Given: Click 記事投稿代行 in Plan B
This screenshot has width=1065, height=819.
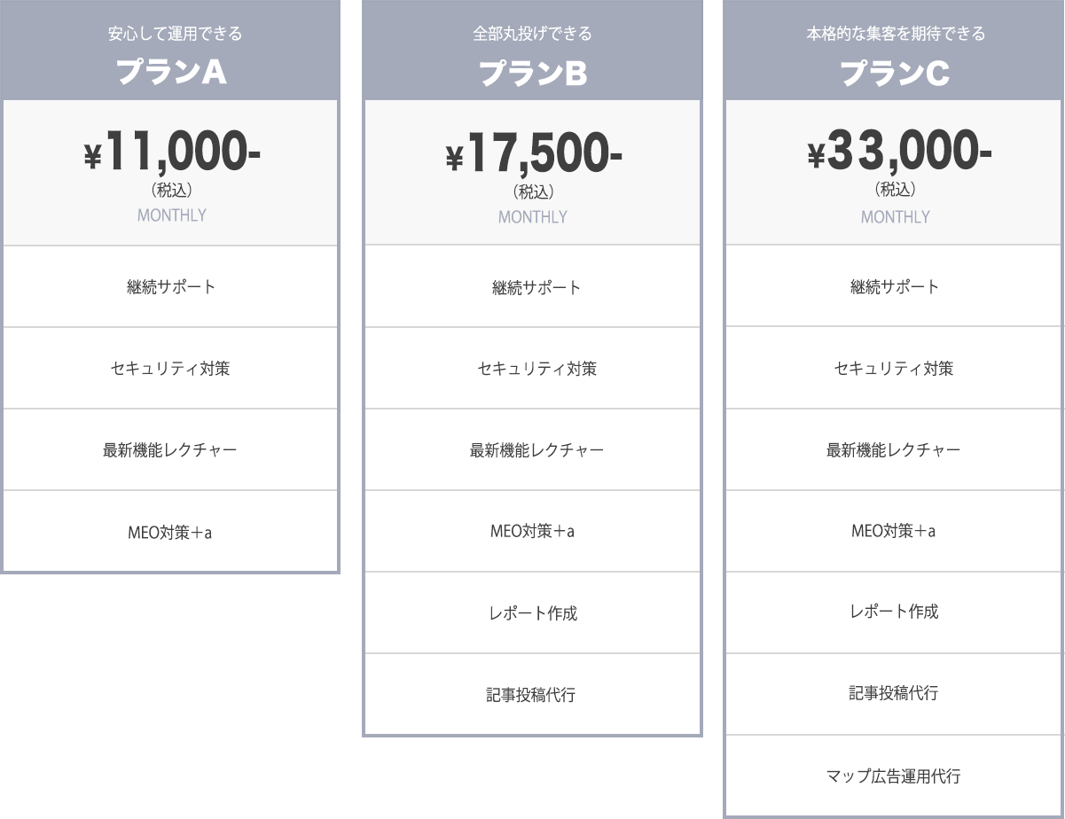Looking at the screenshot, I should [533, 694].
